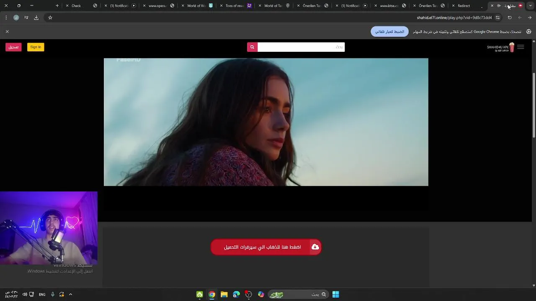Screen dimensions: 536x301
Task: Go forward with the left-pointing arrow
Action: (x=520, y=18)
